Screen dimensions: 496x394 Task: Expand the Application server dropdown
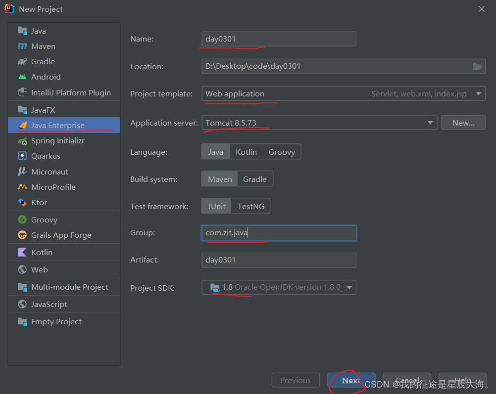point(430,122)
